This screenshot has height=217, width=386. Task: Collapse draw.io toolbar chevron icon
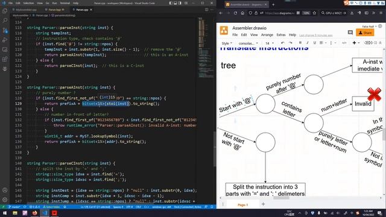(x=381, y=43)
